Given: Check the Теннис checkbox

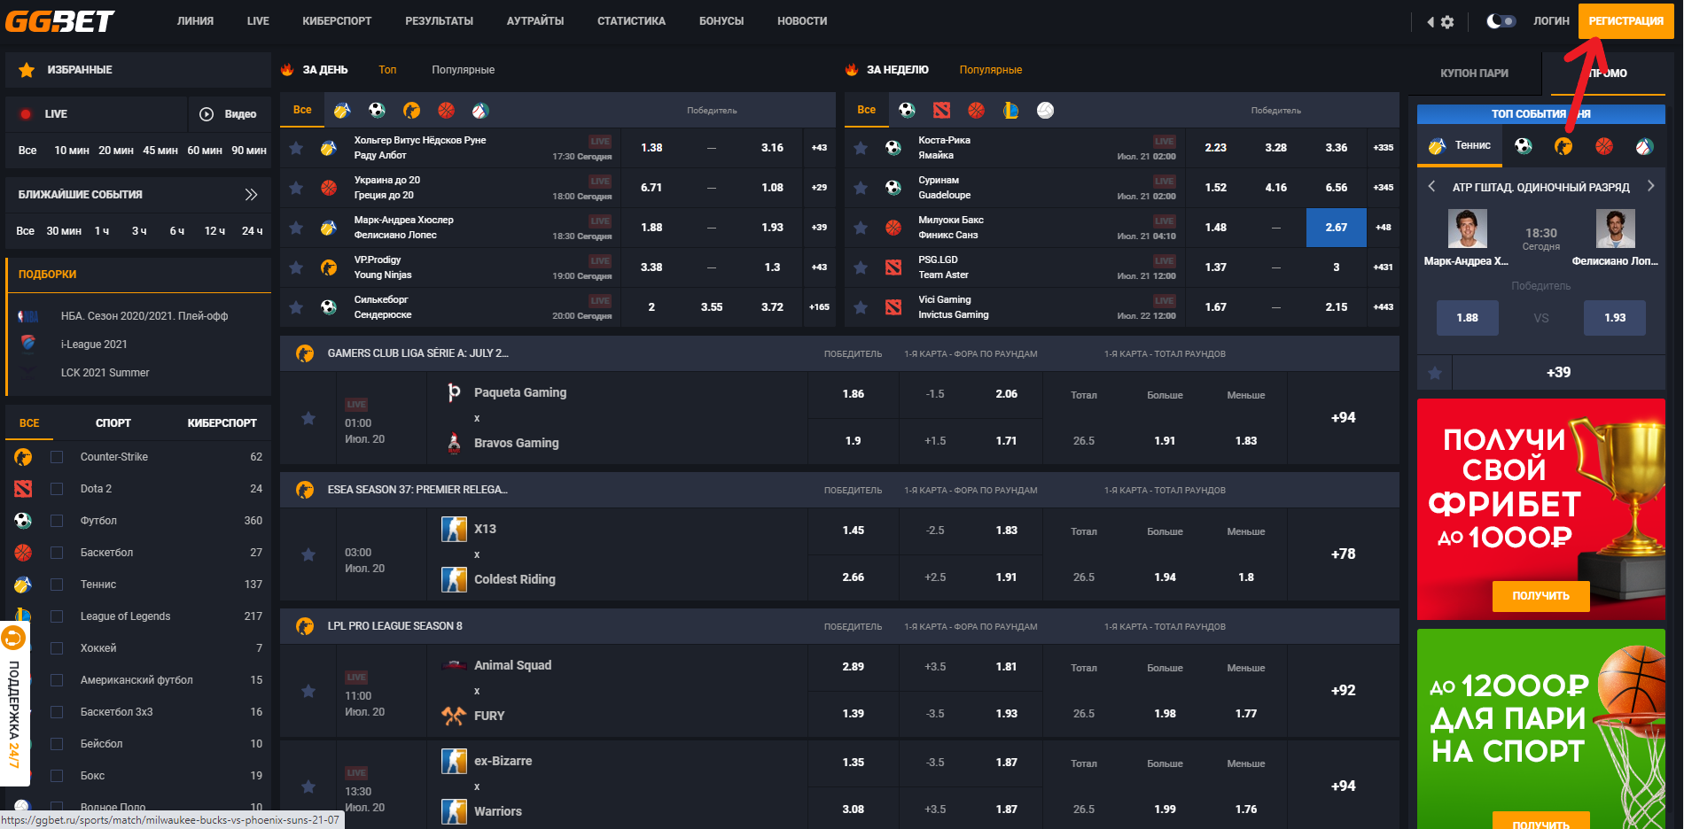Looking at the screenshot, I should tap(57, 585).
